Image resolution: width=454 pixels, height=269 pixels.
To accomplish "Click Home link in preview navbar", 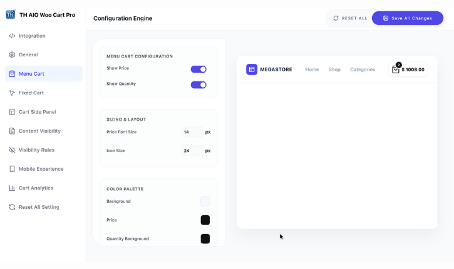I will coord(312,69).
